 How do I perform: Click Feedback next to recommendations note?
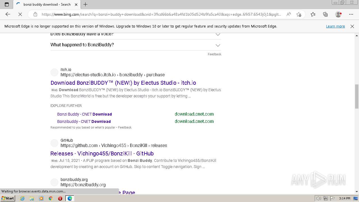(x=125, y=127)
